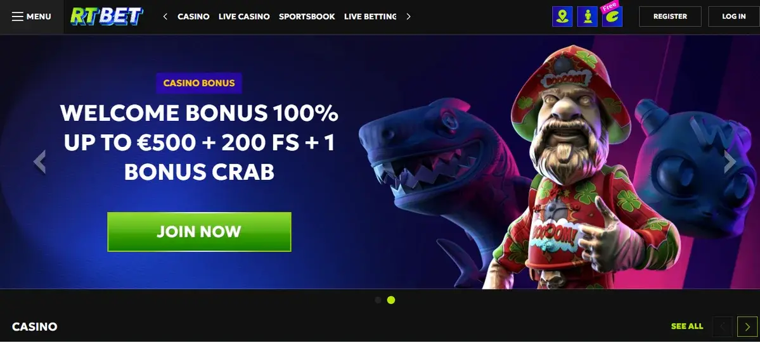Show more nav categories chevron
Screen dimensions: 760x342
tap(408, 16)
